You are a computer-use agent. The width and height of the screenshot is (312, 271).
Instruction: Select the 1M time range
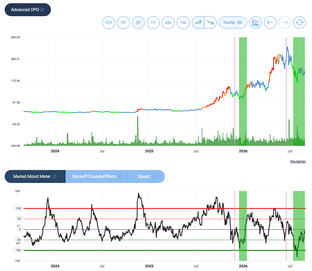pos(183,23)
